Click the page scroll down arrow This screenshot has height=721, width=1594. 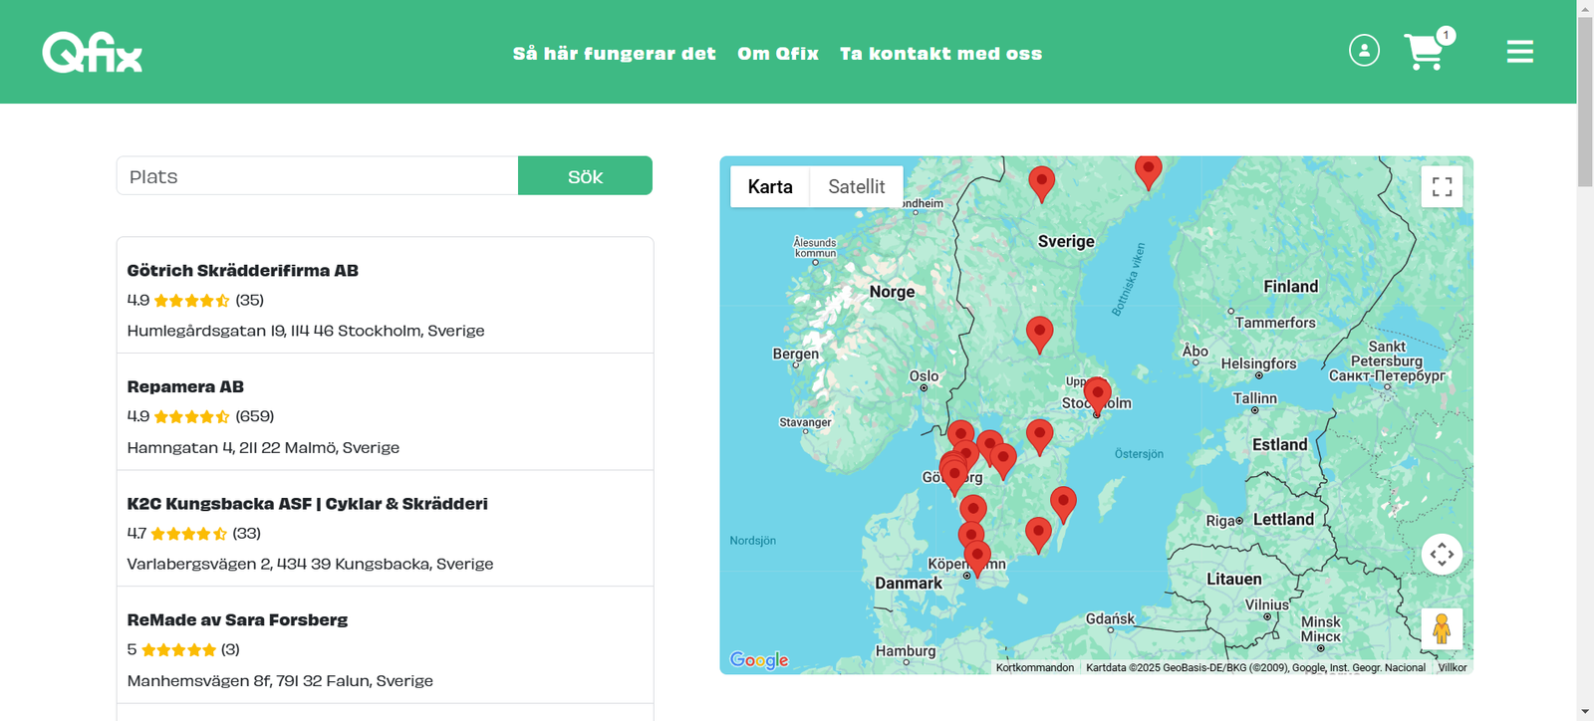[x=1585, y=712]
